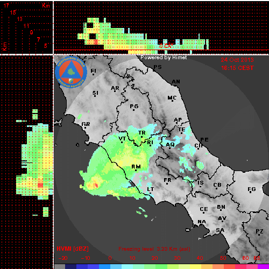The image size is (269, 269).
Task: Click the '-10' dBZ scale value
Action: [86, 258]
